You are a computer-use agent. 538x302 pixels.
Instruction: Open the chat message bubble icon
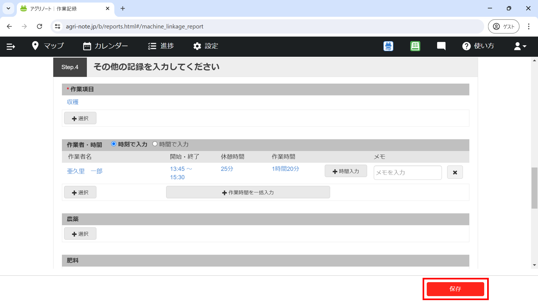pos(441,46)
